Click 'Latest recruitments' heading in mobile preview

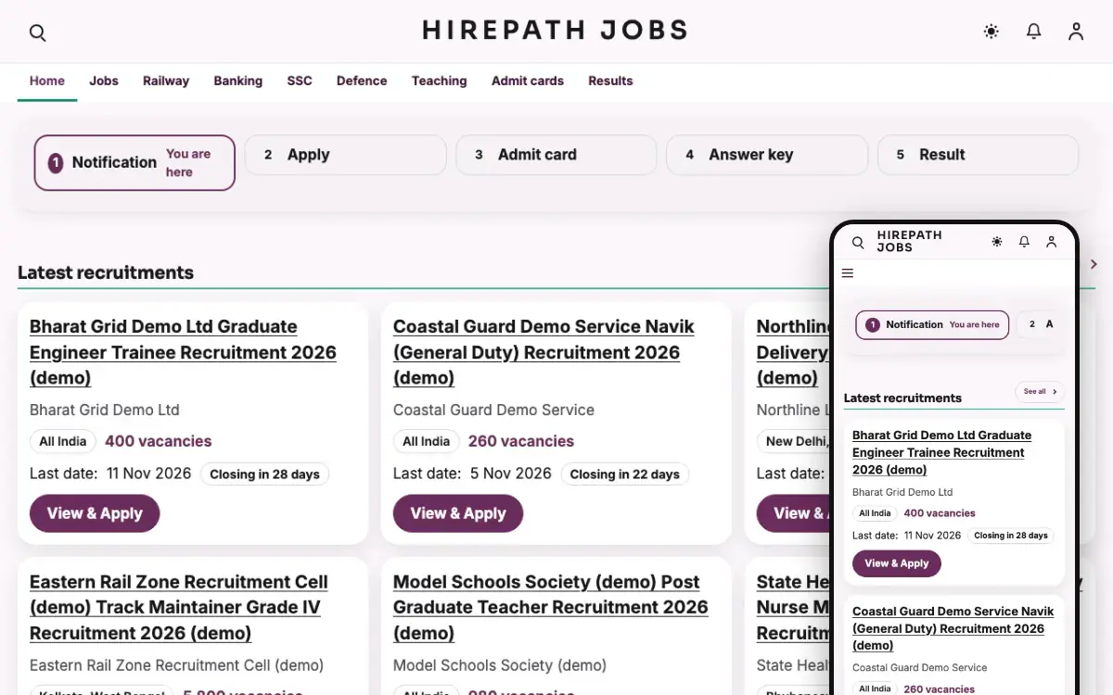coord(902,398)
